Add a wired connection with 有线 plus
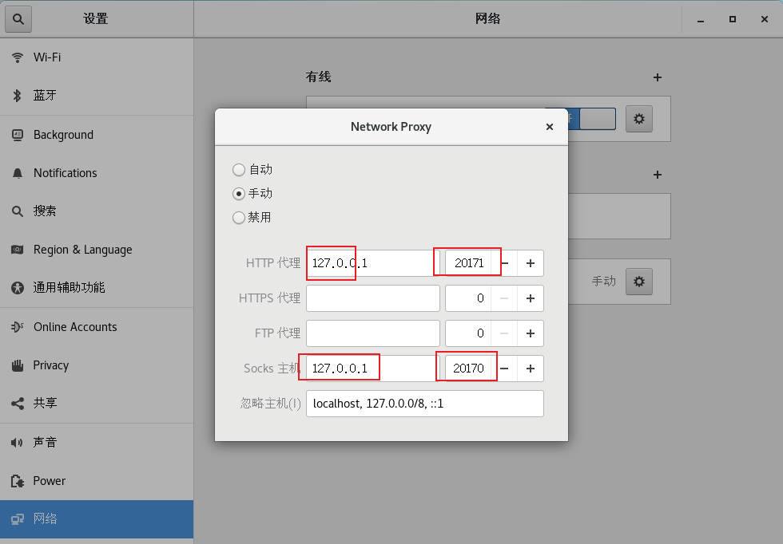Screen dimensions: 783x544 [x=657, y=77]
